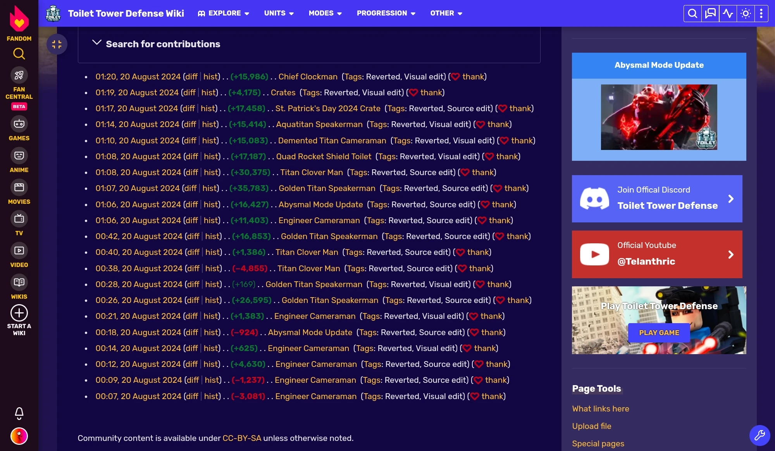Open hist for 00:38 Titan Clover Man
Viewport: 775px width, 451px height.
(x=213, y=269)
